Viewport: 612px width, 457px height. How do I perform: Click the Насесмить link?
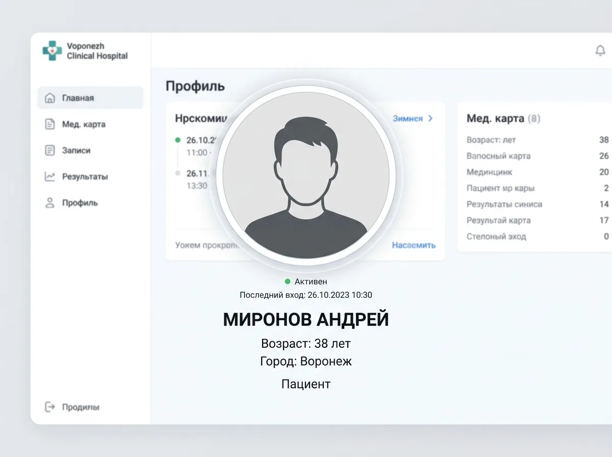pos(414,245)
